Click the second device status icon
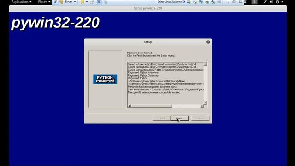This screenshot has height=166, width=295. [195, 2]
